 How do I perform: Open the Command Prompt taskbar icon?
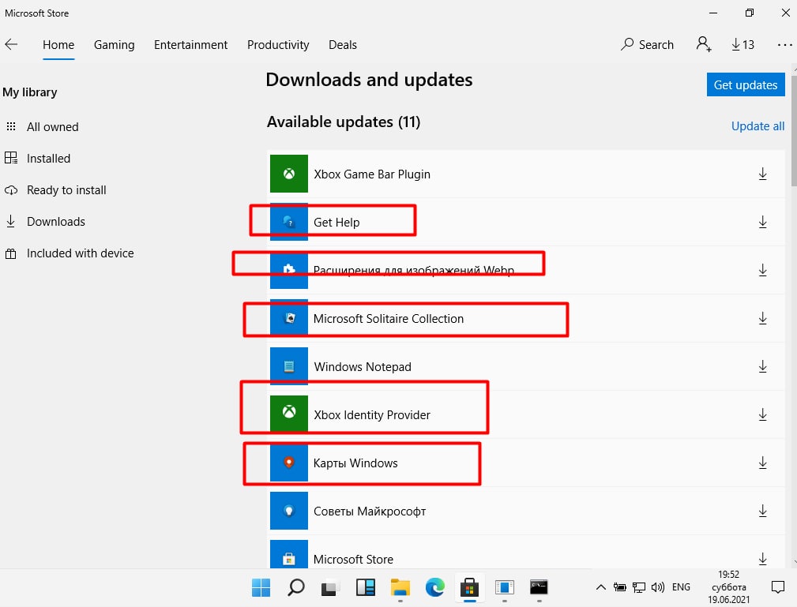tap(539, 588)
